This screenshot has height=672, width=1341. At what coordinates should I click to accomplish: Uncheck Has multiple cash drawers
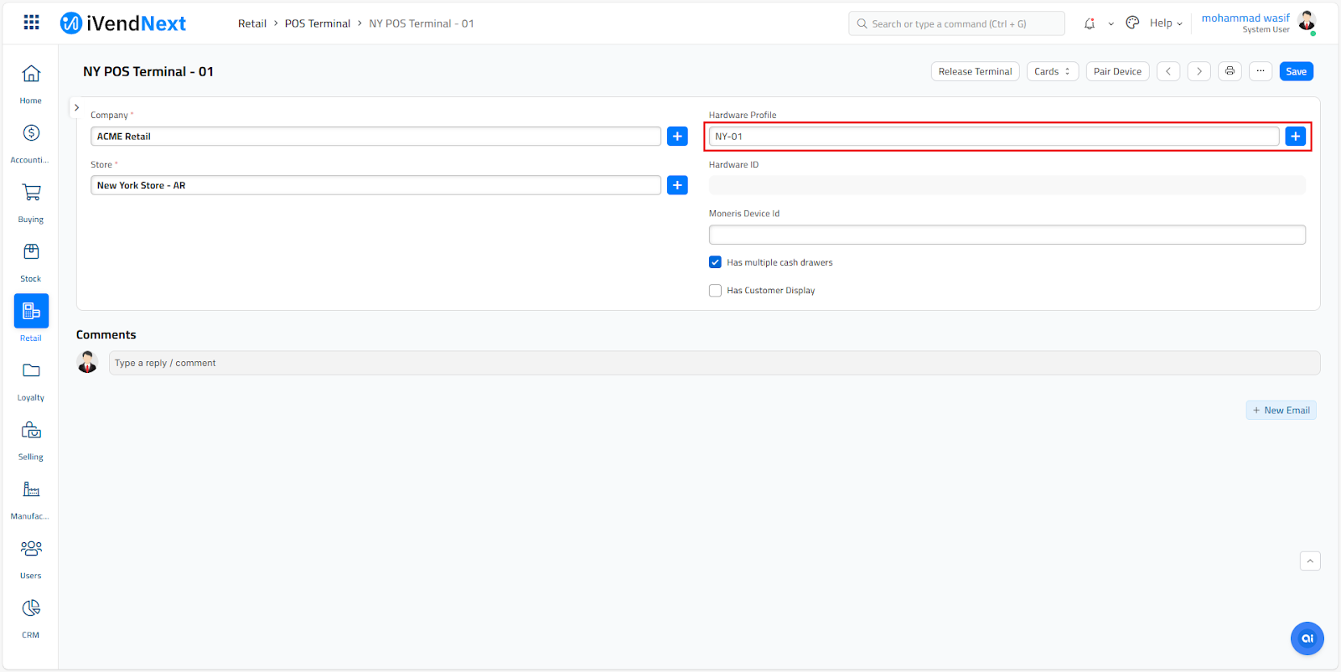pyautogui.click(x=715, y=262)
